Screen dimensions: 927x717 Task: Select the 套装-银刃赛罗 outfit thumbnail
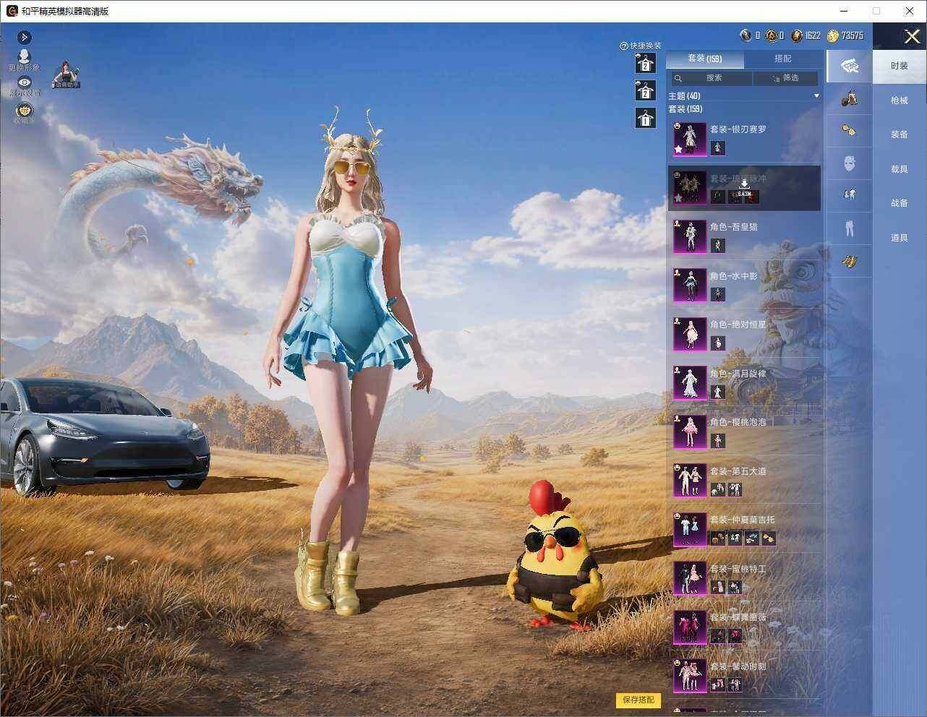[690, 139]
